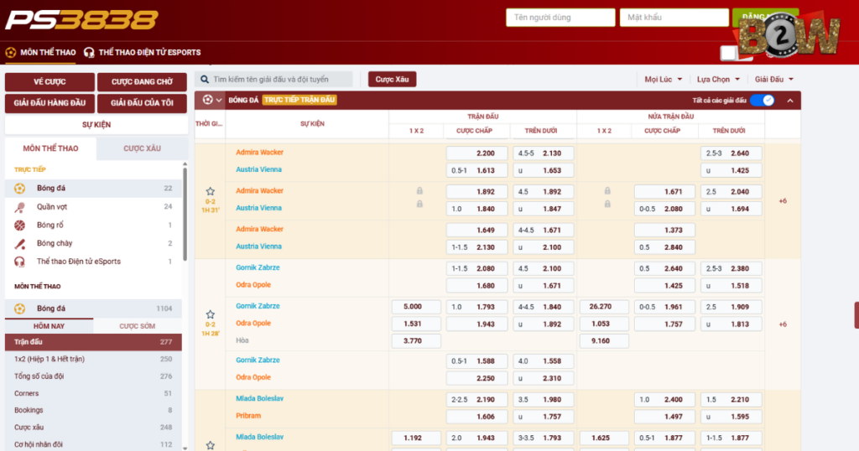Screen dimensions: 859x451
Task: Click the Vé Cược button
Action: coord(49,82)
